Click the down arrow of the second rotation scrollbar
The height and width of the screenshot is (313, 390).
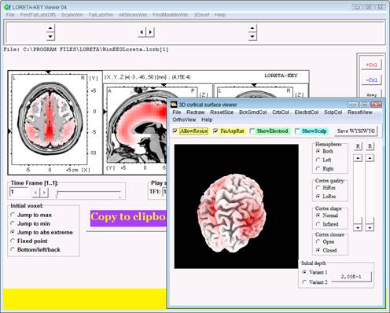[x=370, y=227]
